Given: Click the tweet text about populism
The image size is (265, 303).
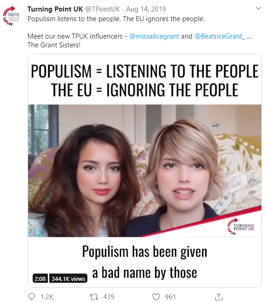Looking at the screenshot, I should click(x=116, y=19).
